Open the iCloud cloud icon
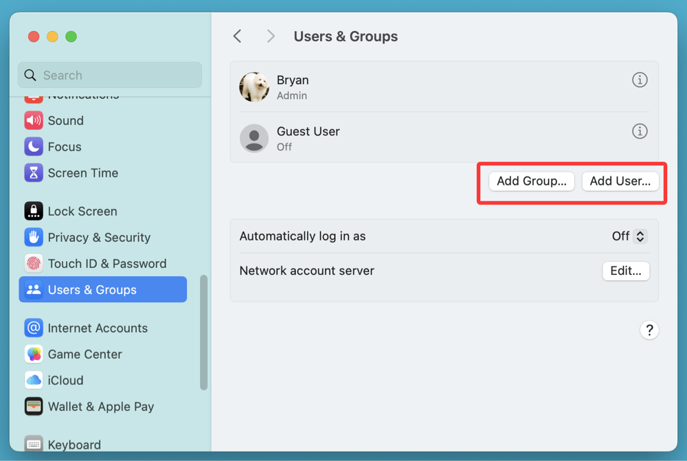The image size is (687, 461). coord(34,381)
